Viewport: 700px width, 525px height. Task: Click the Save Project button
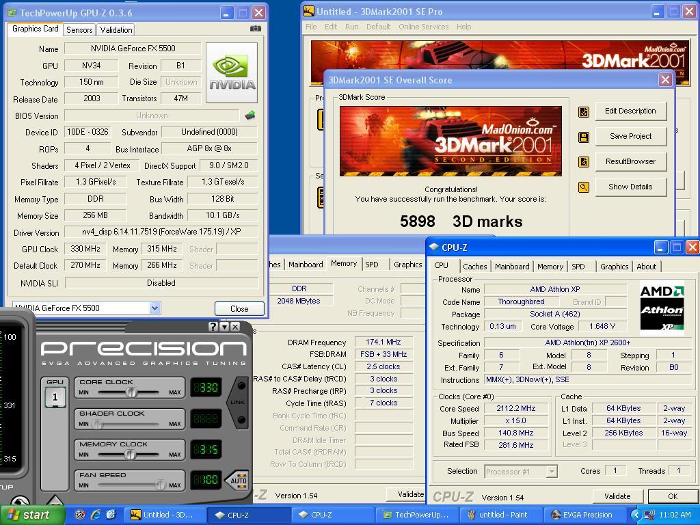click(x=630, y=137)
